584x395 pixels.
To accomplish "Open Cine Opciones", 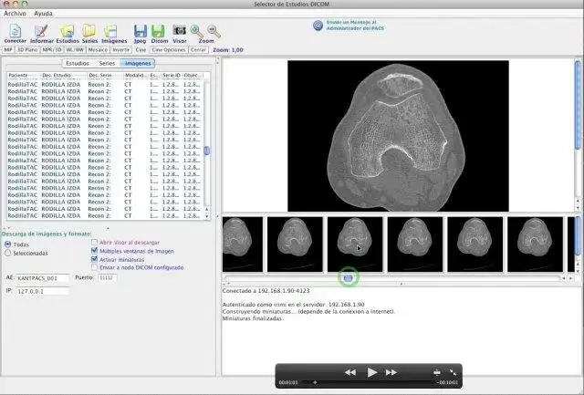I will (169, 50).
